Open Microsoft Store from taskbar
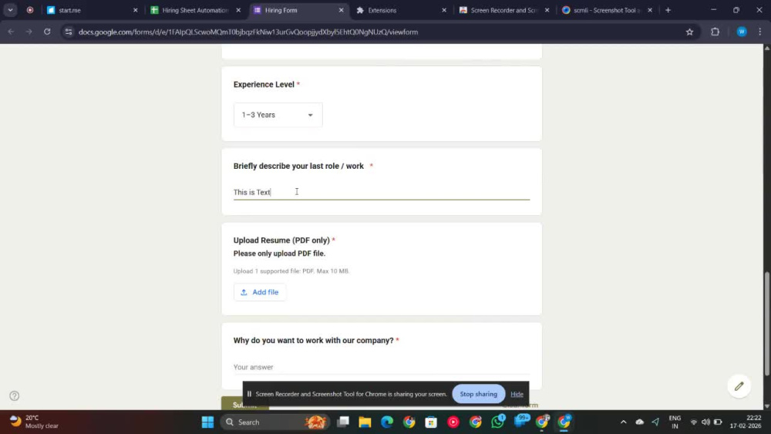Image resolution: width=771 pixels, height=434 pixels. click(x=431, y=422)
